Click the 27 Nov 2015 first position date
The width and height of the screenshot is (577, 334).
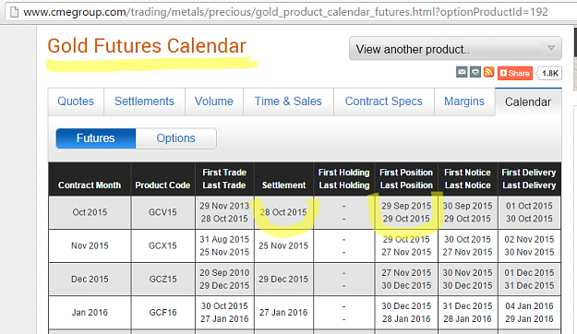pyautogui.click(x=406, y=273)
